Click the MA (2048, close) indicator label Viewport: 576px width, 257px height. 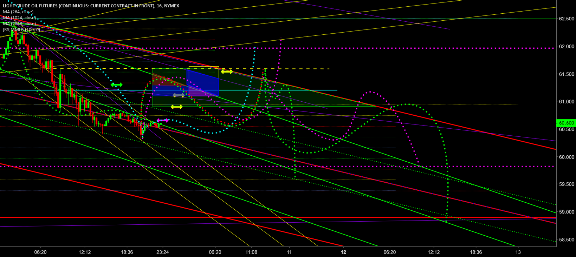point(19,24)
